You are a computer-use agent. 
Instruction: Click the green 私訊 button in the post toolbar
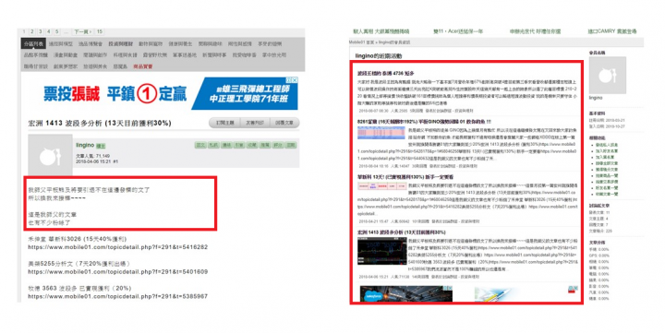coord(213,145)
